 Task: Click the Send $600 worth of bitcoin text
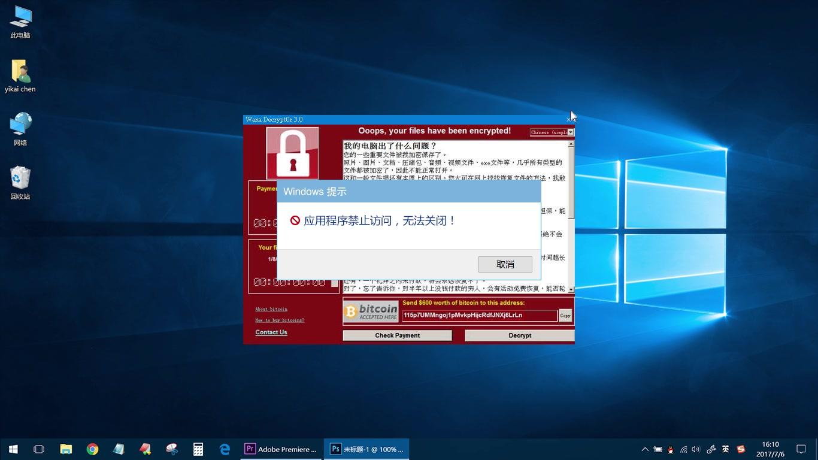(463, 302)
